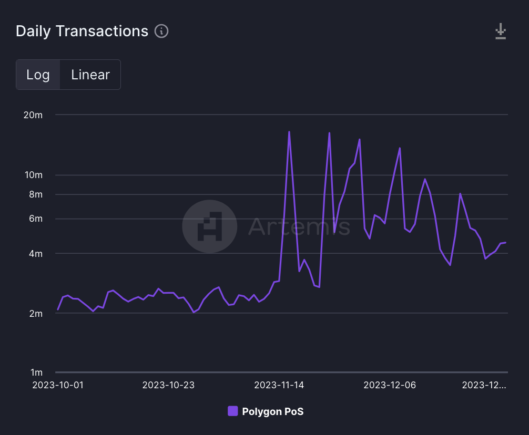Click the 2m y-axis label
529x435 pixels.
click(35, 314)
